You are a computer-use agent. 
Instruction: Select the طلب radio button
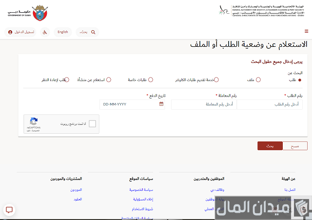pyautogui.click(x=300, y=80)
